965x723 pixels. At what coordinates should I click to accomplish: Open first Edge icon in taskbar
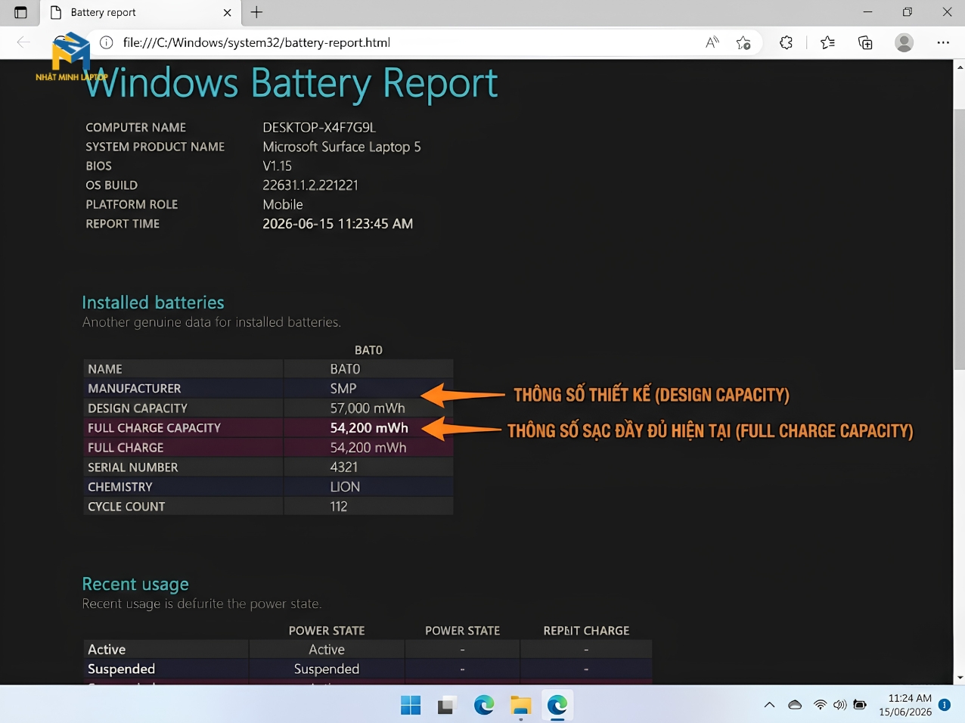[x=484, y=705]
